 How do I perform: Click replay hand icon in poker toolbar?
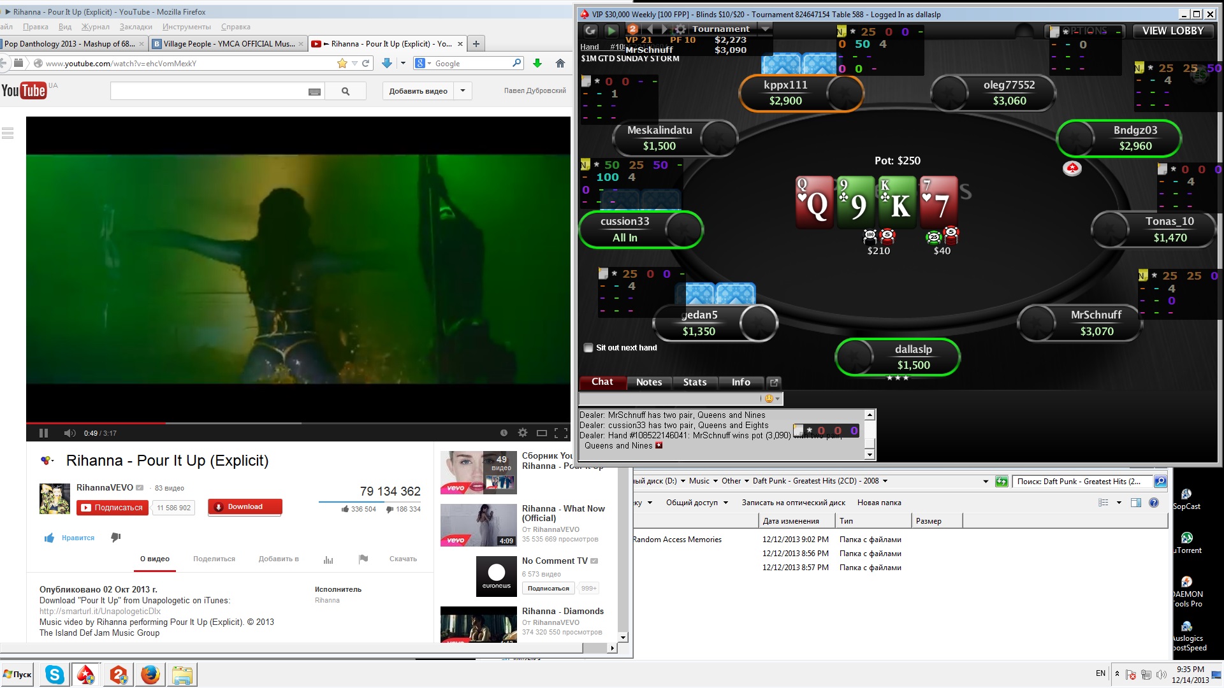pyautogui.click(x=590, y=30)
